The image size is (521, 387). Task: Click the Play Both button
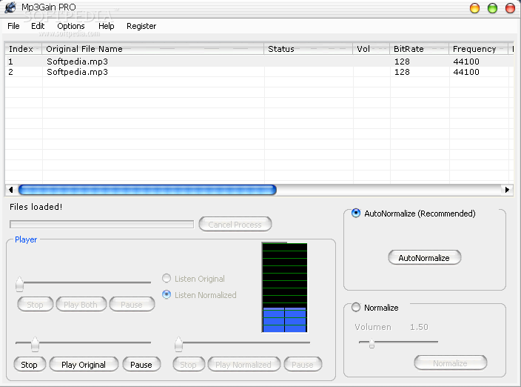coord(81,305)
